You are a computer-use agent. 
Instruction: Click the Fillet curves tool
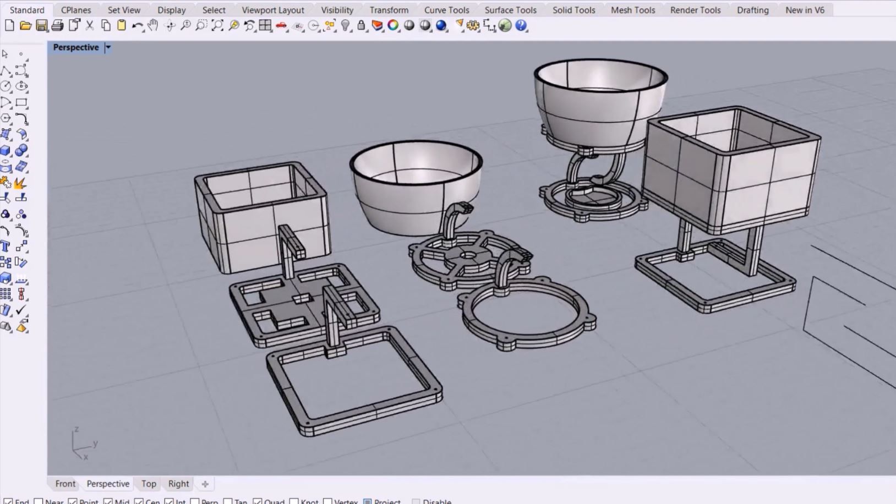21,118
